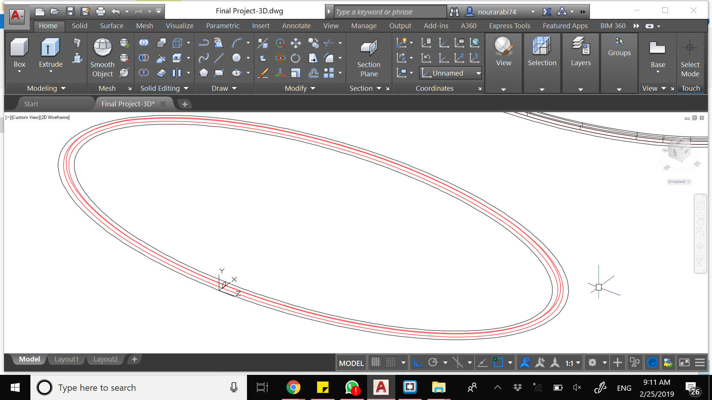
Task: Toggle grid display in status bar
Action: (x=376, y=363)
